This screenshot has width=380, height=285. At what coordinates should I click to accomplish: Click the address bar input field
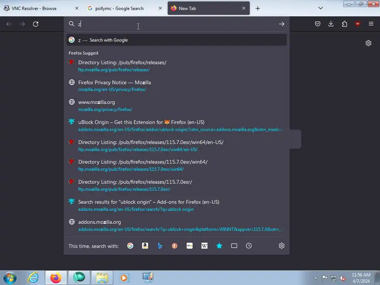[x=177, y=24]
